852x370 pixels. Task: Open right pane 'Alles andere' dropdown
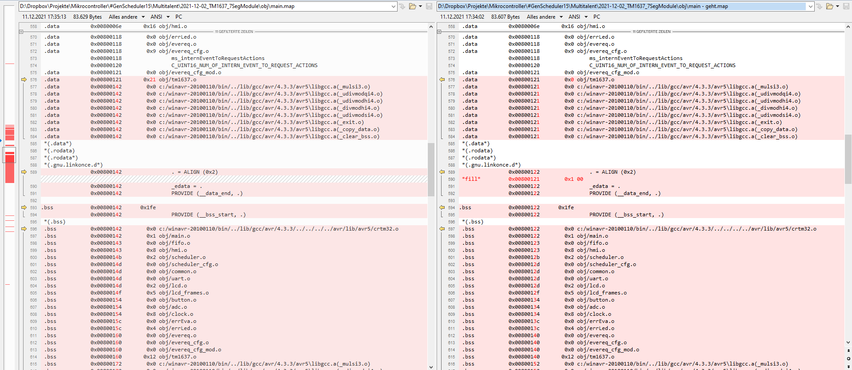545,17
